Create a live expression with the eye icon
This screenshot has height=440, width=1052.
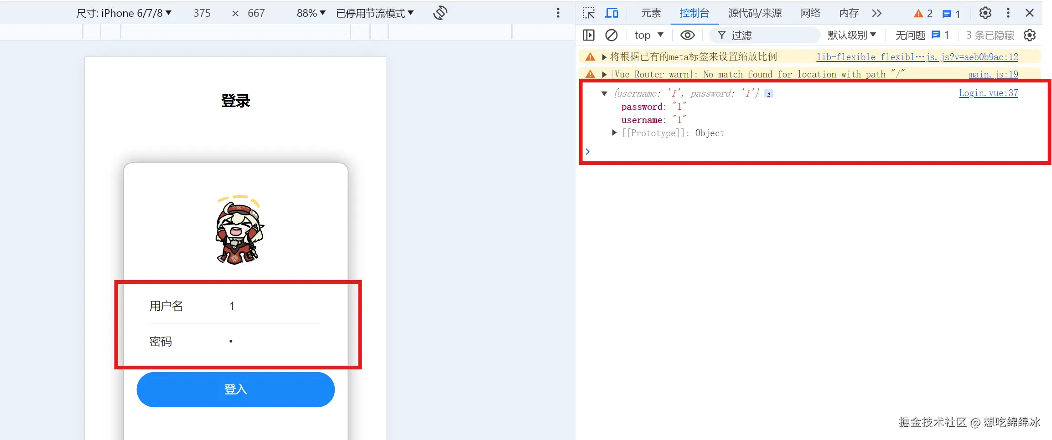[x=687, y=35]
